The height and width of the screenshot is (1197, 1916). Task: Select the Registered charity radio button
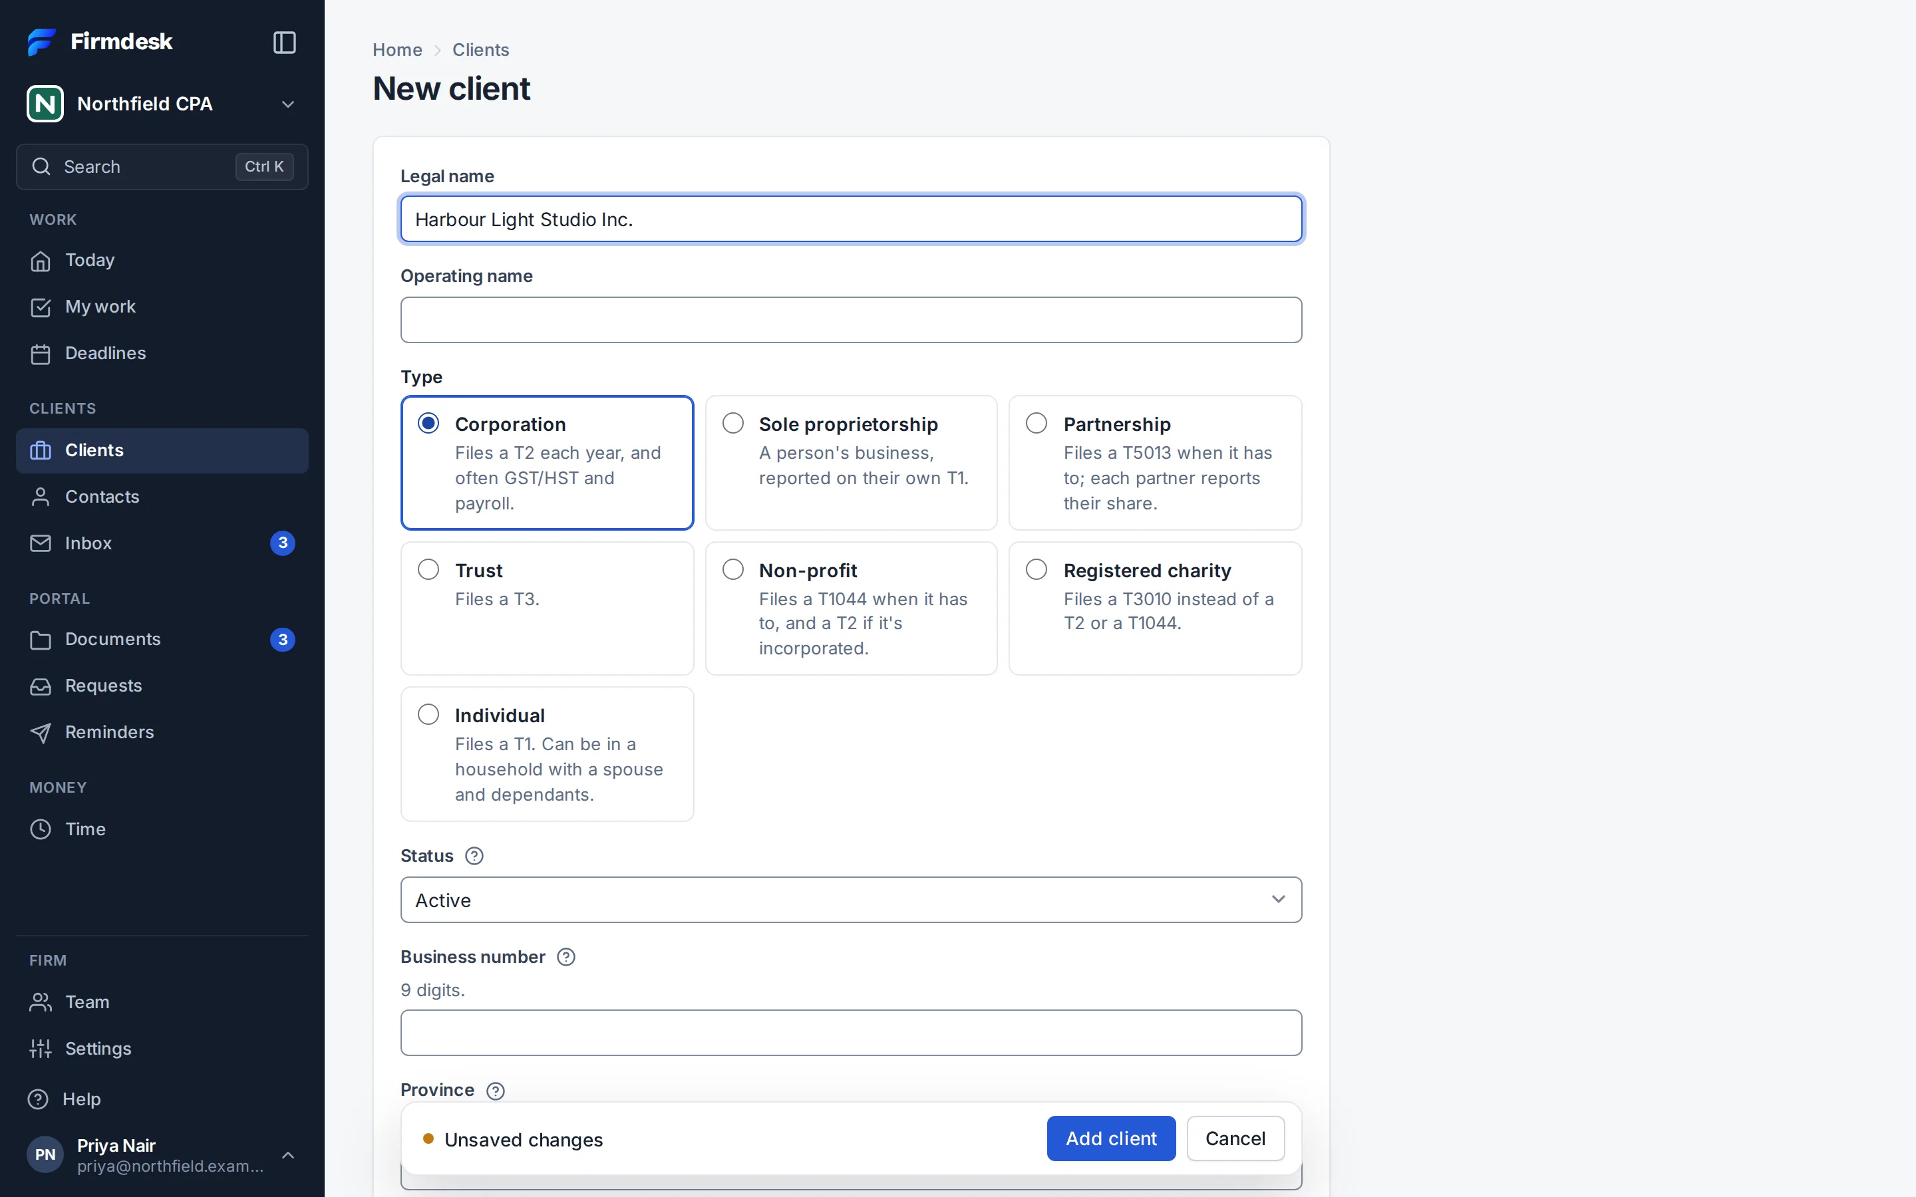coord(1037,570)
